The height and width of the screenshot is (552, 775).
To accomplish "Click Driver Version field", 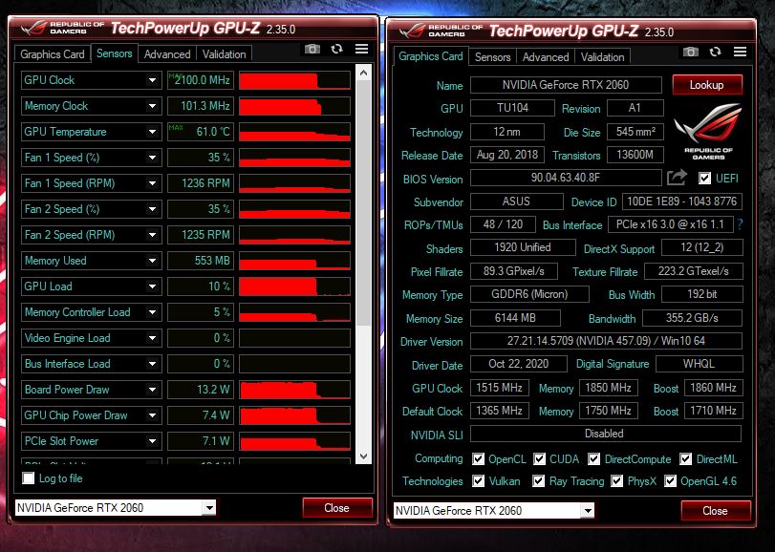I will [606, 341].
